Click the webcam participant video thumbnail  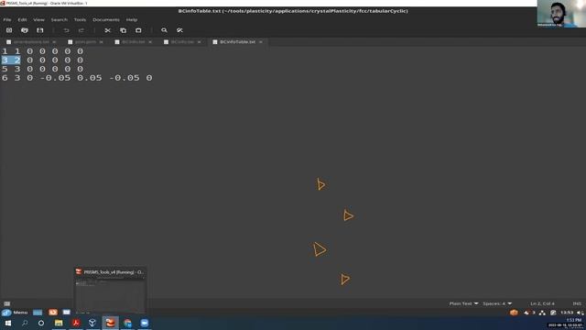(561, 14)
